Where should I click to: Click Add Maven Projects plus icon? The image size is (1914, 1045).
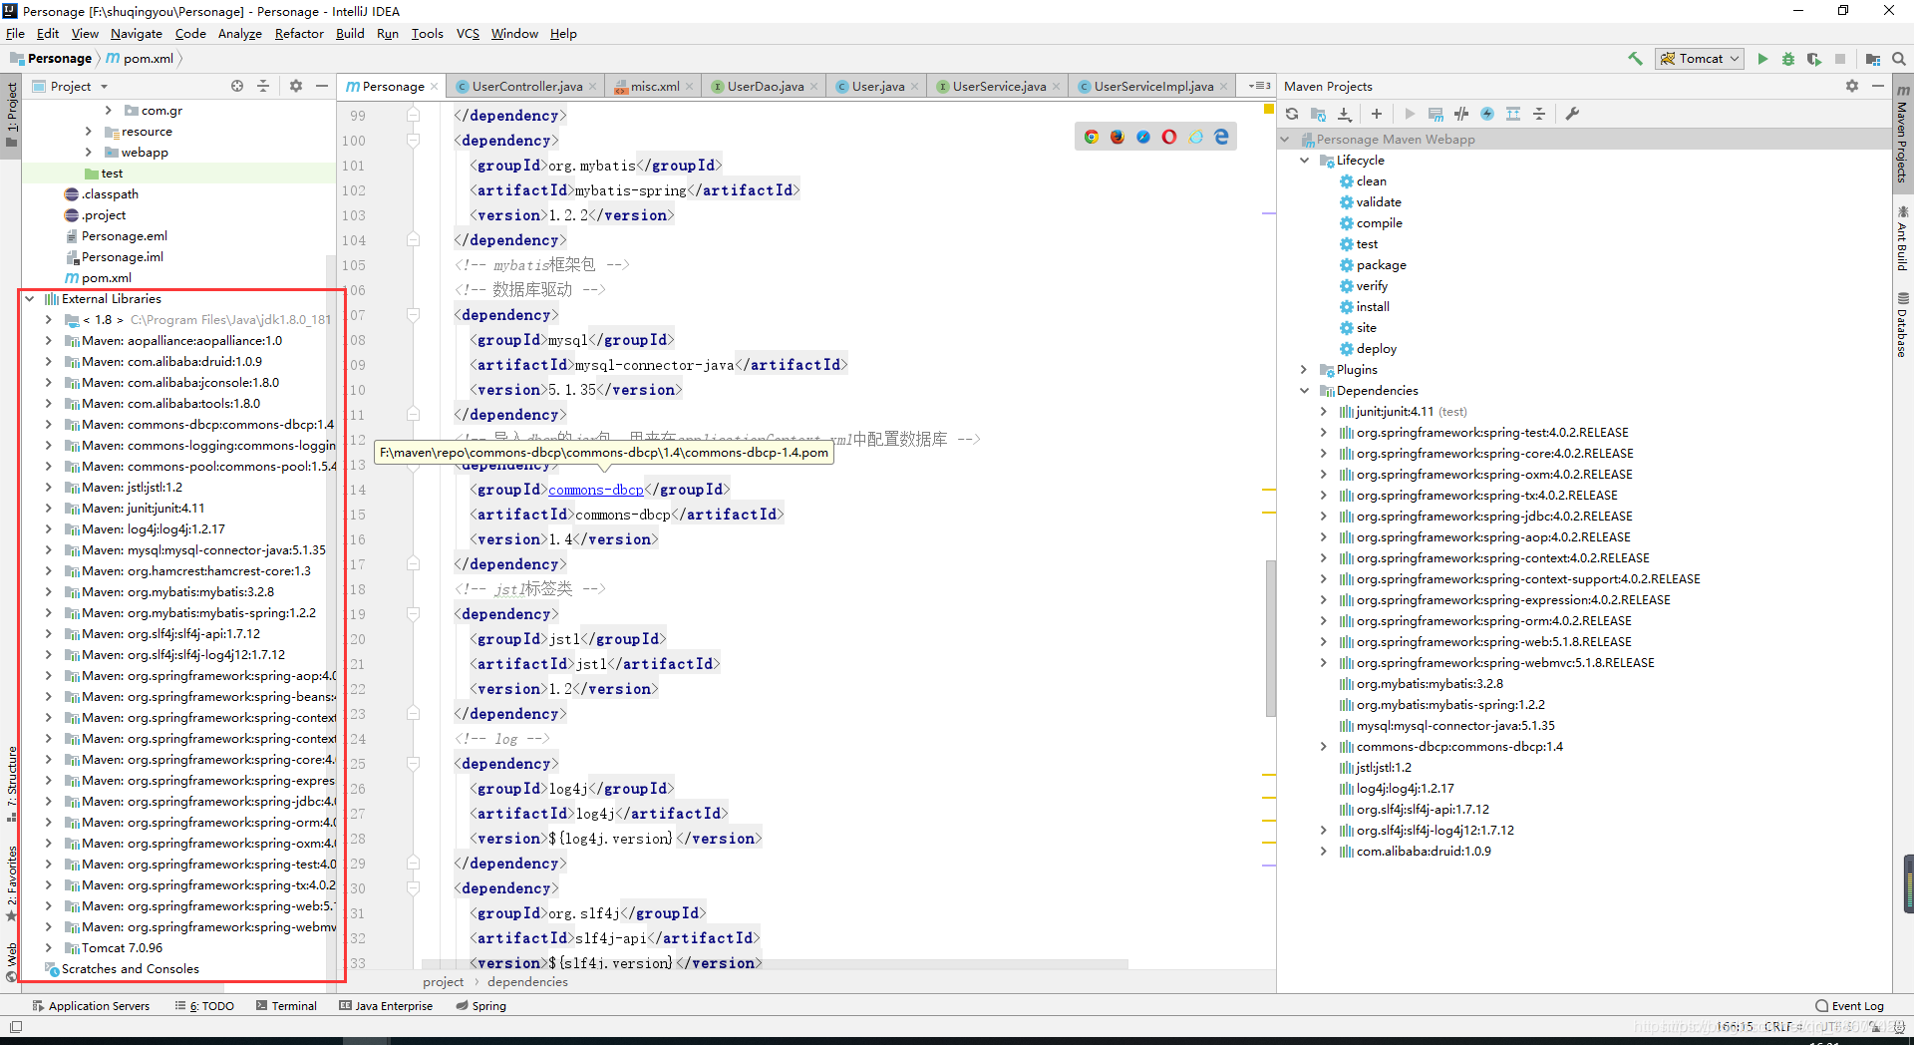click(x=1377, y=114)
